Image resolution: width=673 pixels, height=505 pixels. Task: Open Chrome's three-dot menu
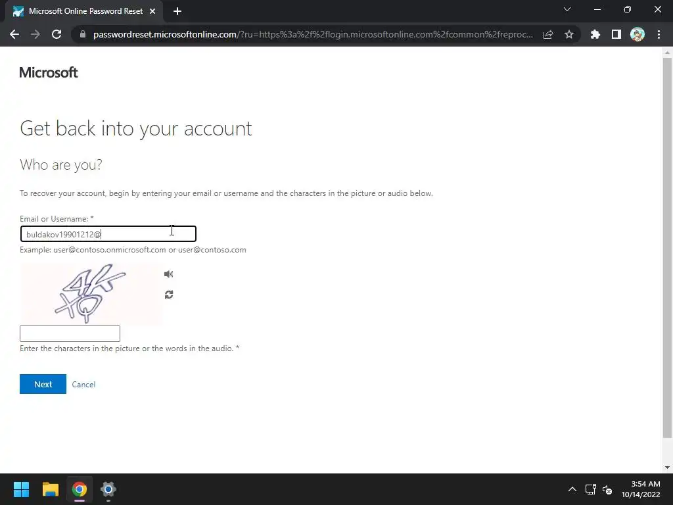659,34
